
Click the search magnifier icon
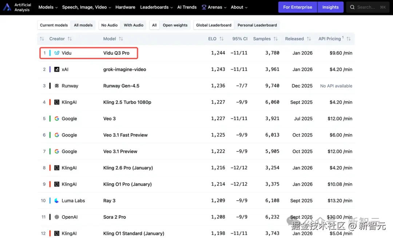352,7
